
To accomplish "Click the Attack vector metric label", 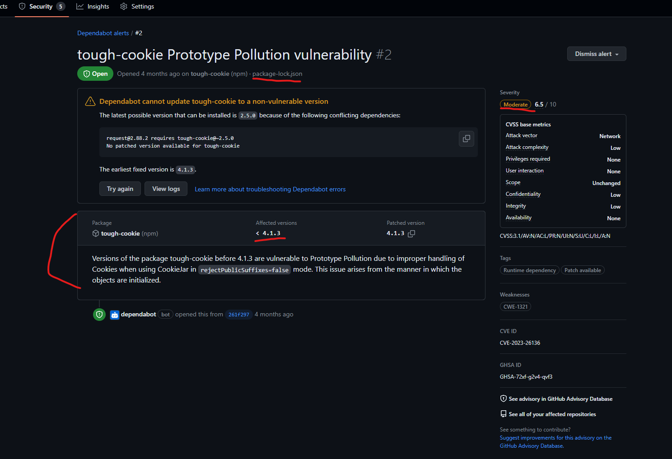I will point(522,135).
